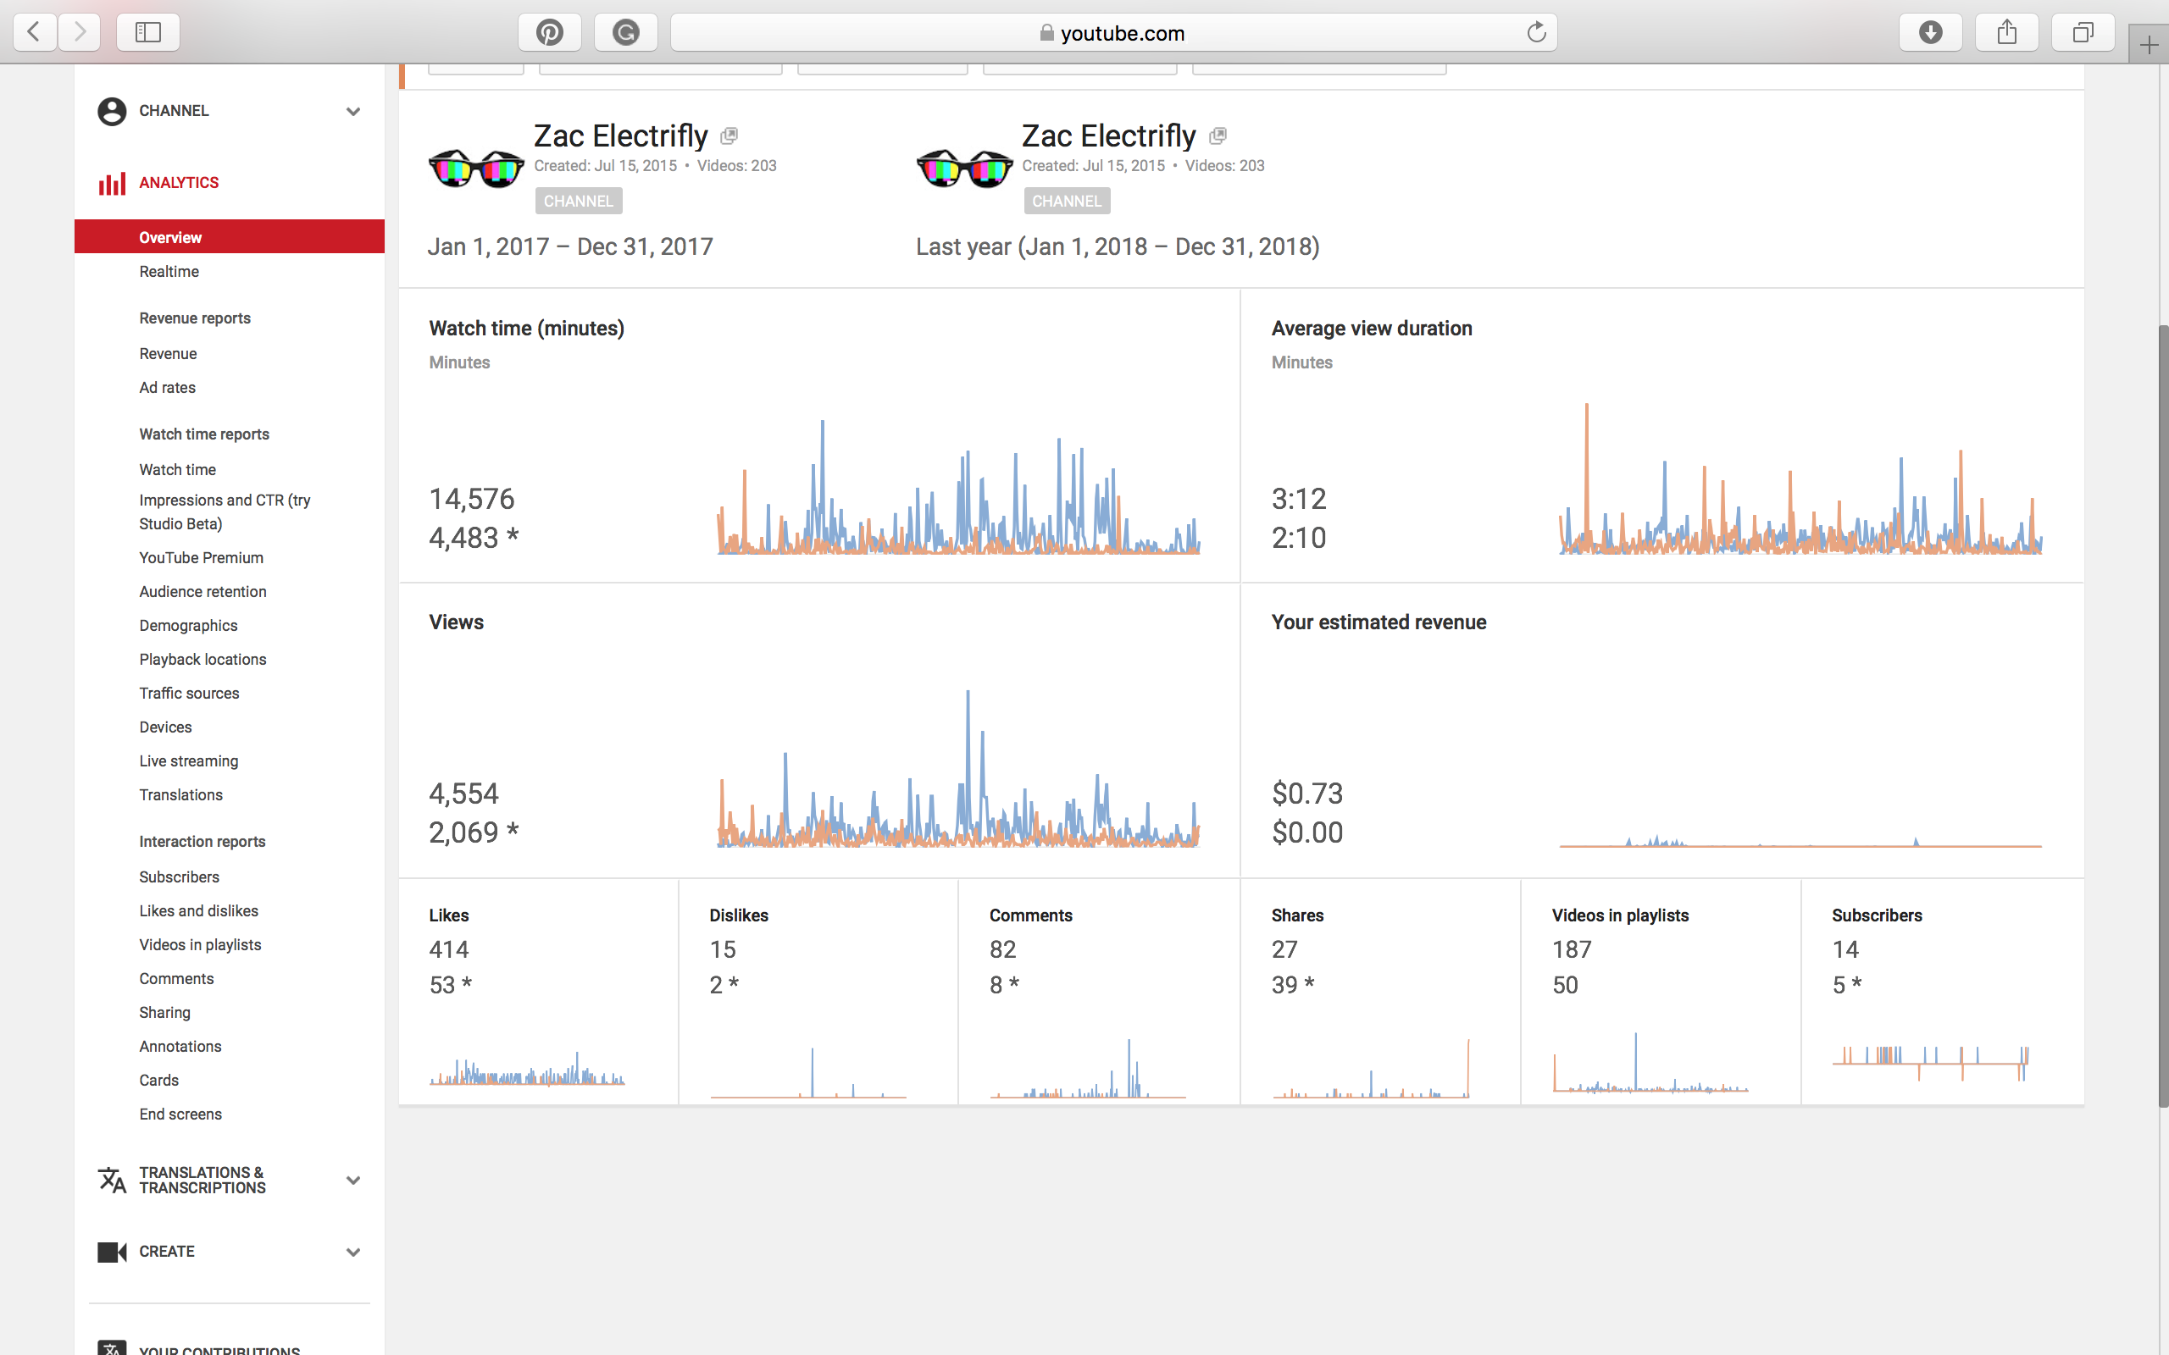2169x1355 pixels.
Task: Open Likes and dislikes report
Action: (198, 910)
